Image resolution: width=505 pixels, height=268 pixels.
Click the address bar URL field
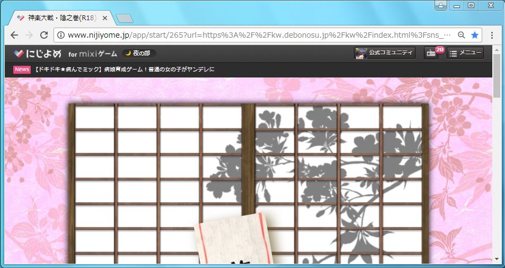(x=254, y=35)
